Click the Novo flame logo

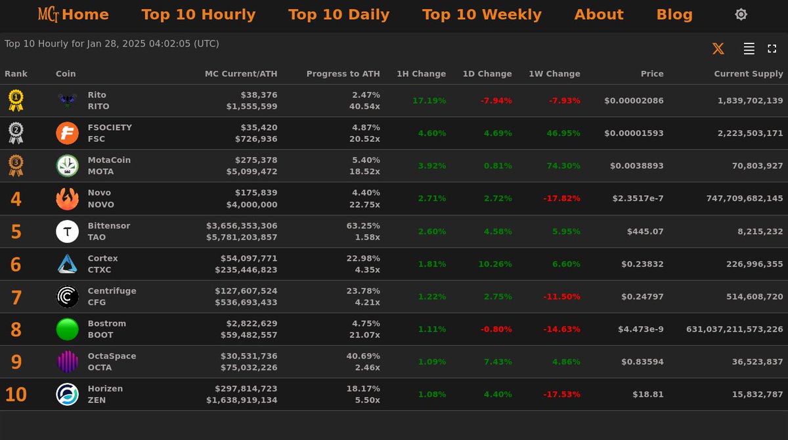click(67, 198)
